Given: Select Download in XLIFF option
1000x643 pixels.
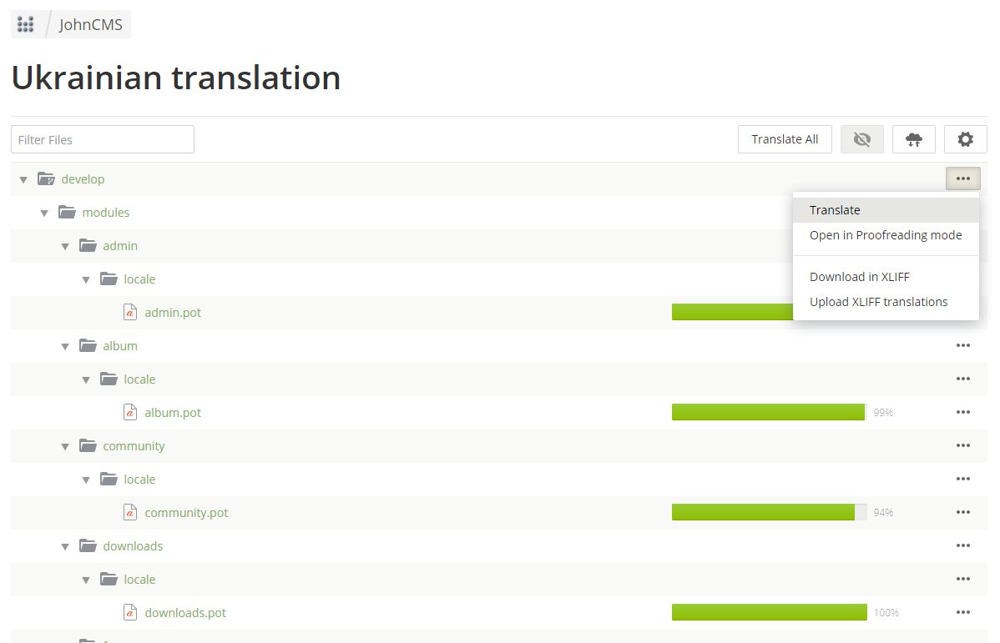Looking at the screenshot, I should 859,277.
